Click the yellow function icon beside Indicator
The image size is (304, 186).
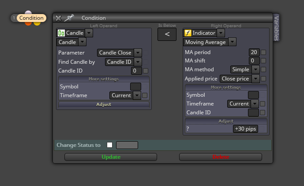click(x=188, y=33)
